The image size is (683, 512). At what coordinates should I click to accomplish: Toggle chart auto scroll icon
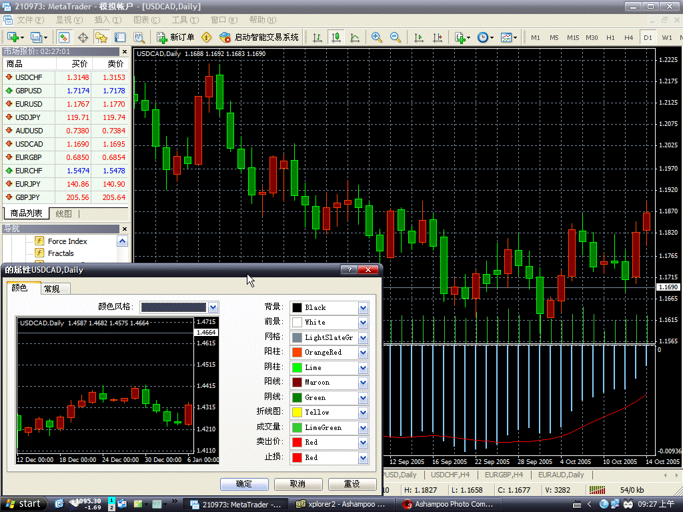click(419, 37)
